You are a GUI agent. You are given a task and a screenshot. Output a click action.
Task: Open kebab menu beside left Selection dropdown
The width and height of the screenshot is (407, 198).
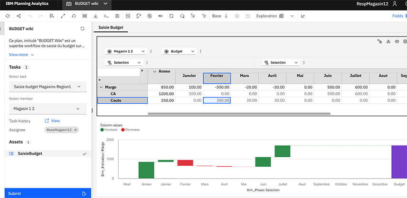tap(147, 63)
